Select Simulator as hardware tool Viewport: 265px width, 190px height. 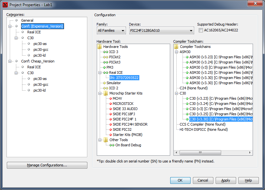pos(113,83)
